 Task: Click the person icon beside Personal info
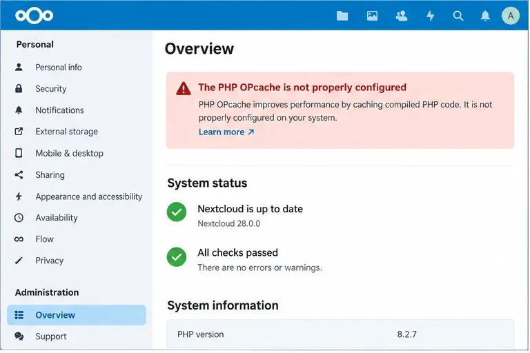click(x=19, y=68)
